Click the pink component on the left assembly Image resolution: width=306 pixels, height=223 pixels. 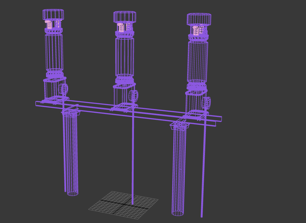pos(49,24)
